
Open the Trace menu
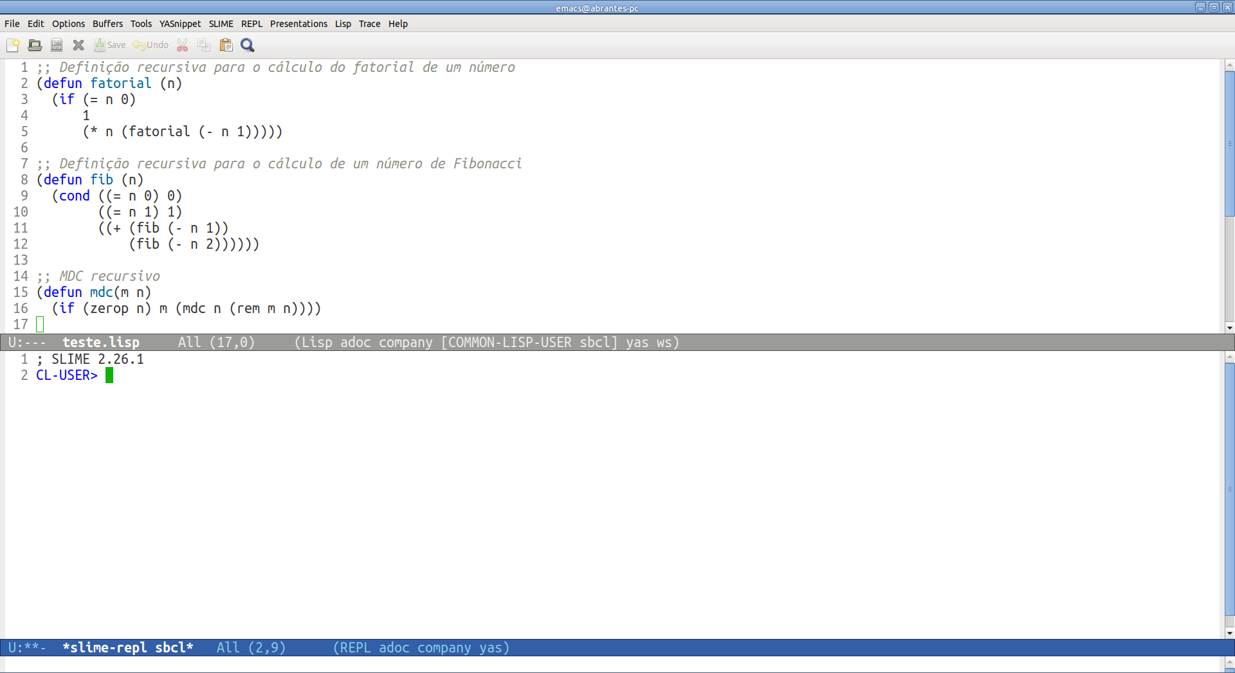pyautogui.click(x=369, y=24)
